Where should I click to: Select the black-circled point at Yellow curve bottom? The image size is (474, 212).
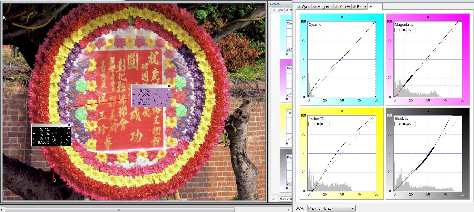[x=312, y=191]
